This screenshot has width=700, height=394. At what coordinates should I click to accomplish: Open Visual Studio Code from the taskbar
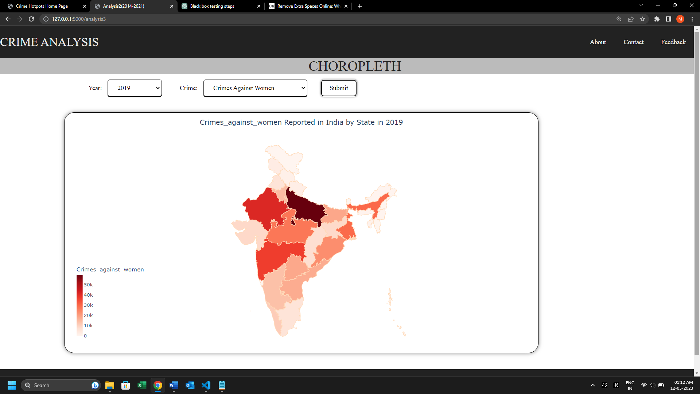point(206,385)
